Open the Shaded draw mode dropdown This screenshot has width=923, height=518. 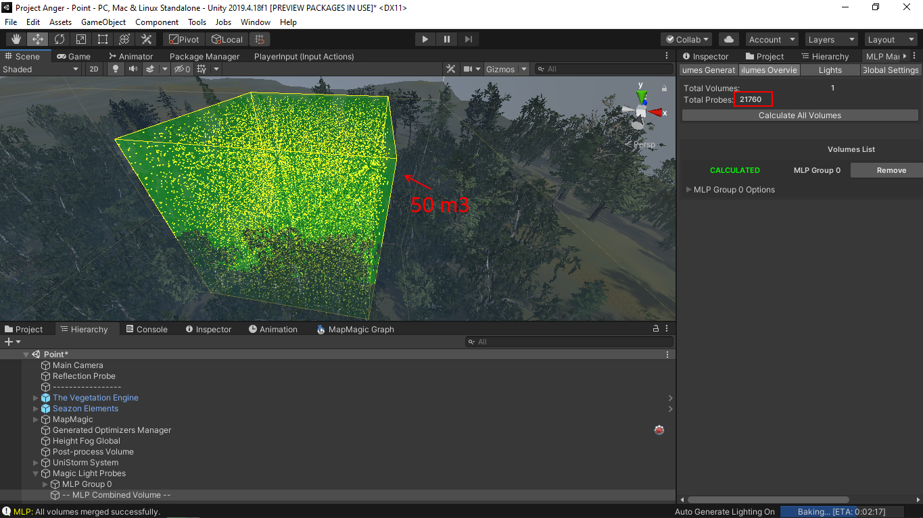pos(41,69)
